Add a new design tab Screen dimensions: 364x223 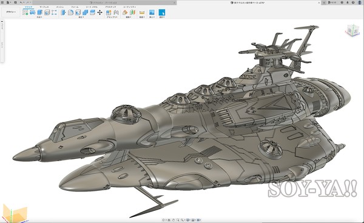coord(324,2)
